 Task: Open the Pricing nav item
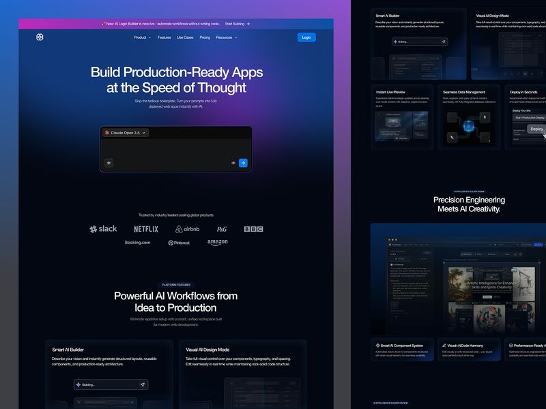205,37
